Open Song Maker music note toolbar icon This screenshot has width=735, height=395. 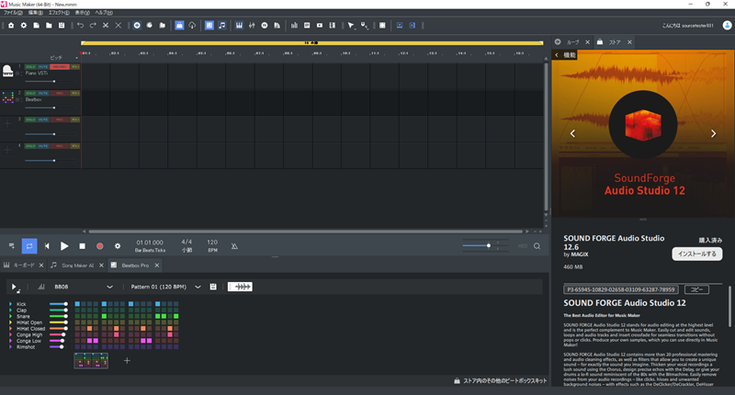point(222,26)
